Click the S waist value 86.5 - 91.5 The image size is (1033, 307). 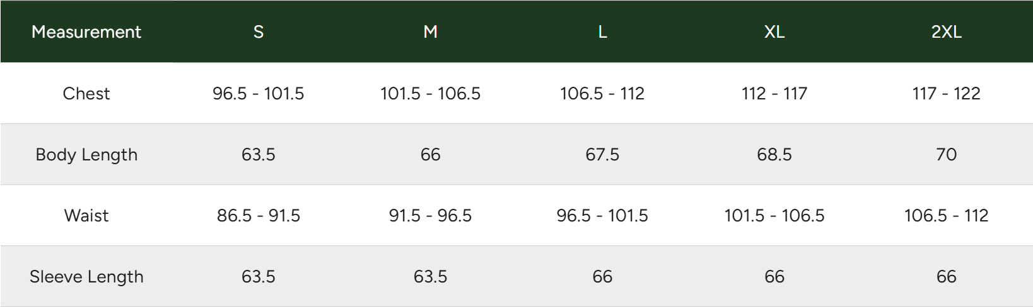259,216
